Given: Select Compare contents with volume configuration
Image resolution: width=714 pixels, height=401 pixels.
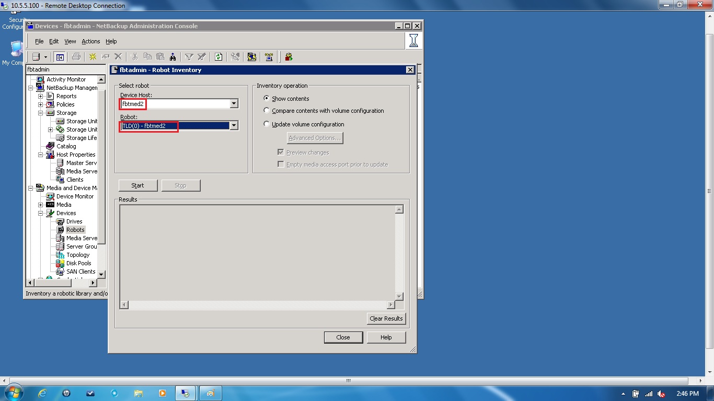Looking at the screenshot, I should (267, 111).
